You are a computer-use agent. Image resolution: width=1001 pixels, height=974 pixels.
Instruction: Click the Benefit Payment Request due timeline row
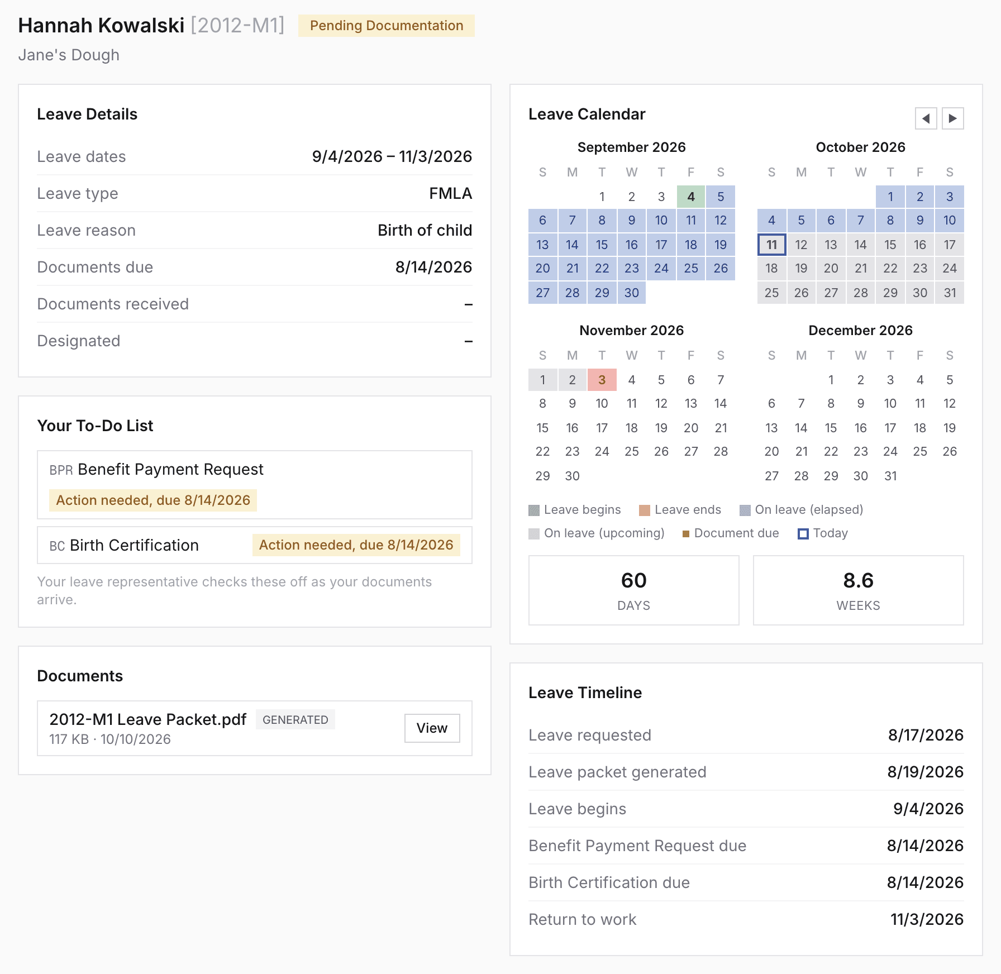(746, 846)
